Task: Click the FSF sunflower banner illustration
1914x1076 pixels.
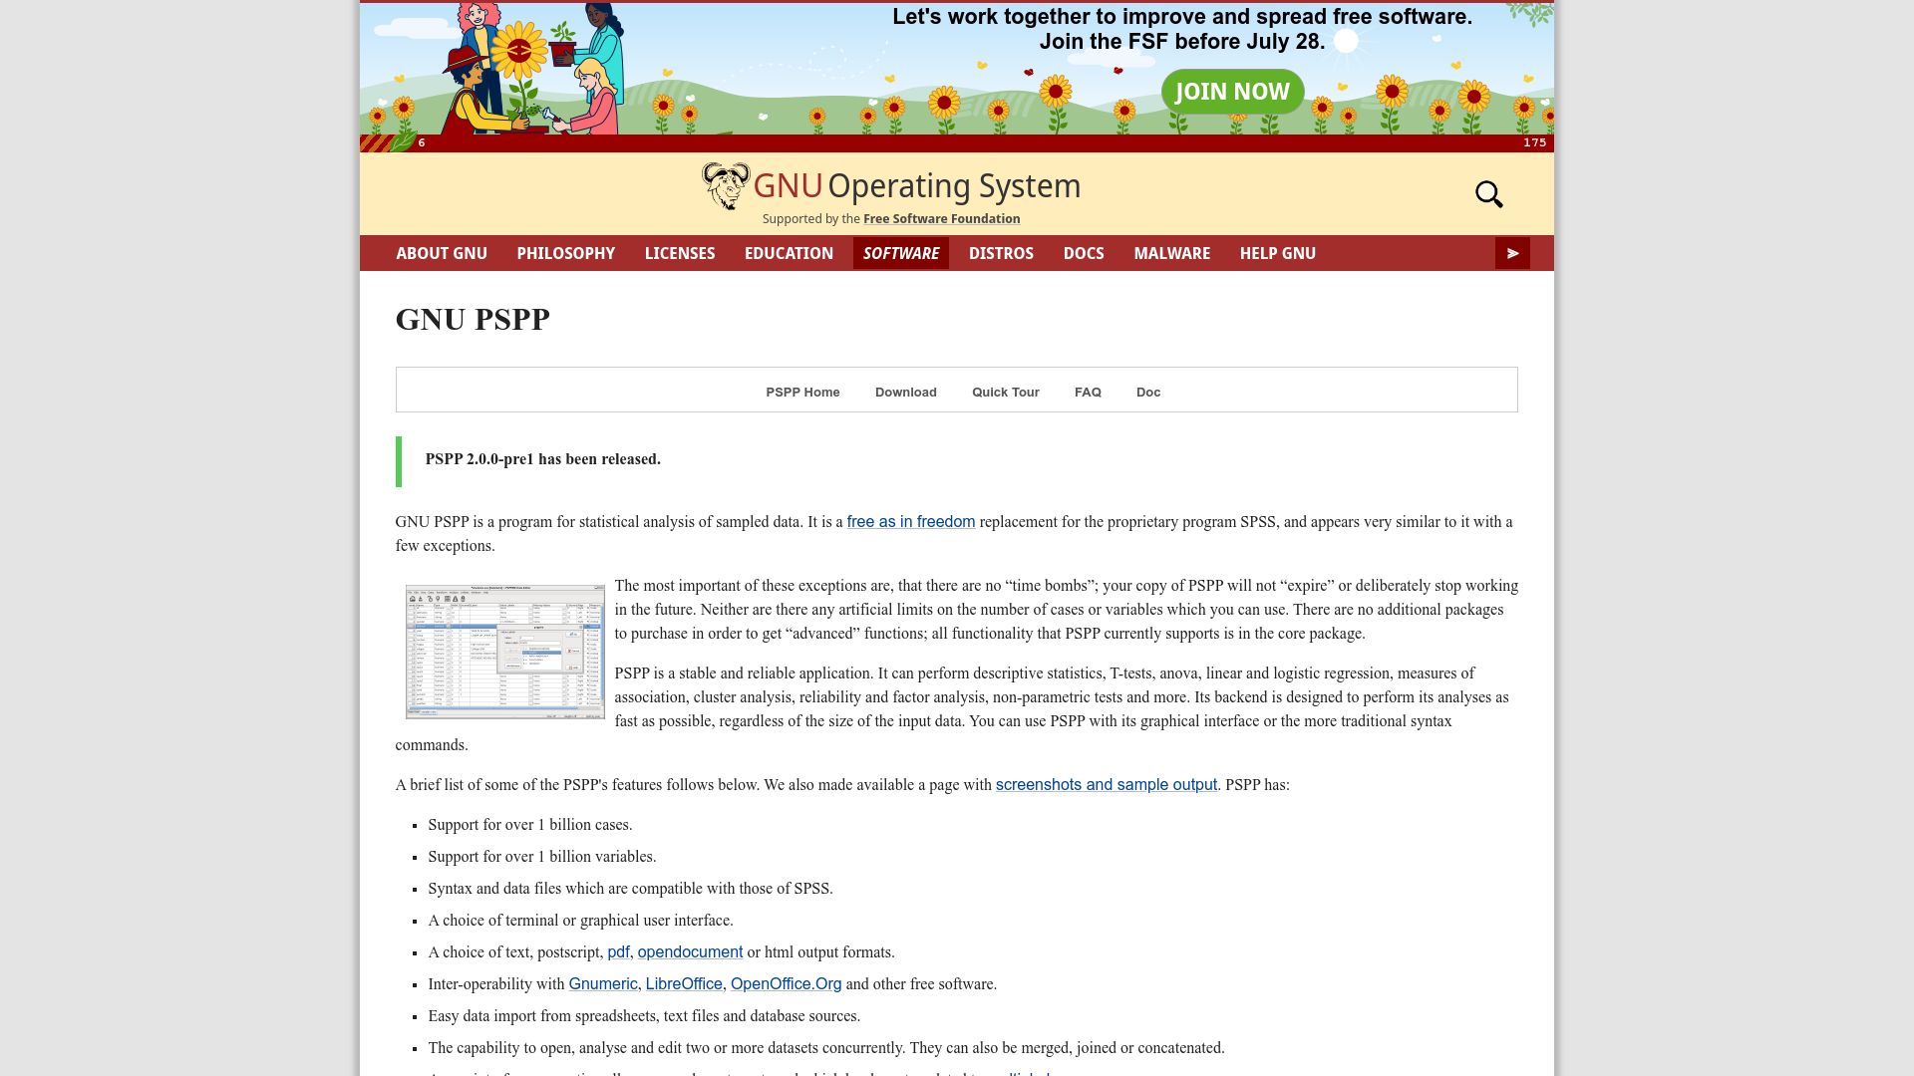Action: (x=956, y=69)
